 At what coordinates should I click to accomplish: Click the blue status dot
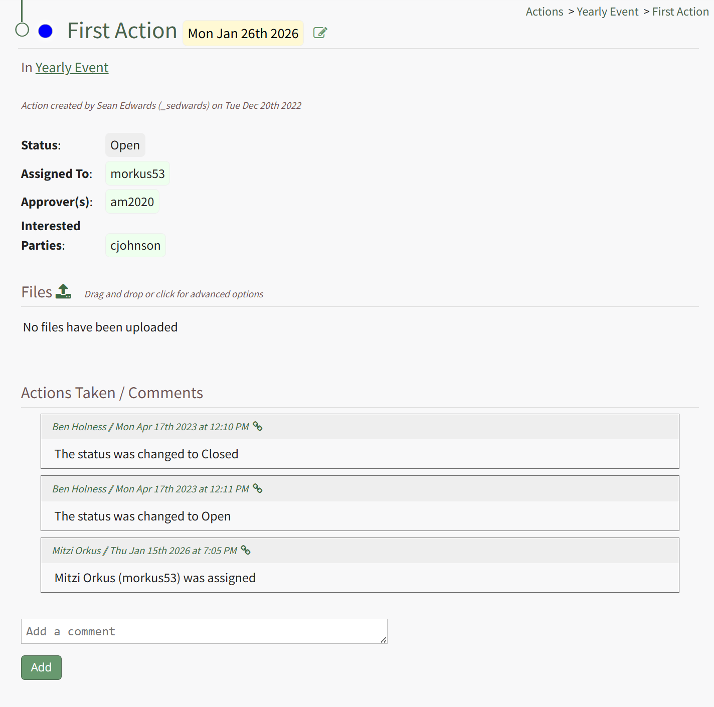pos(46,31)
